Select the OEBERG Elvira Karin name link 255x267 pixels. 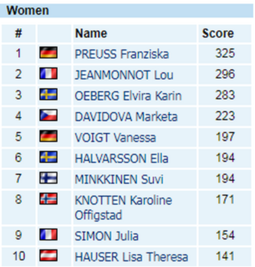click(128, 96)
